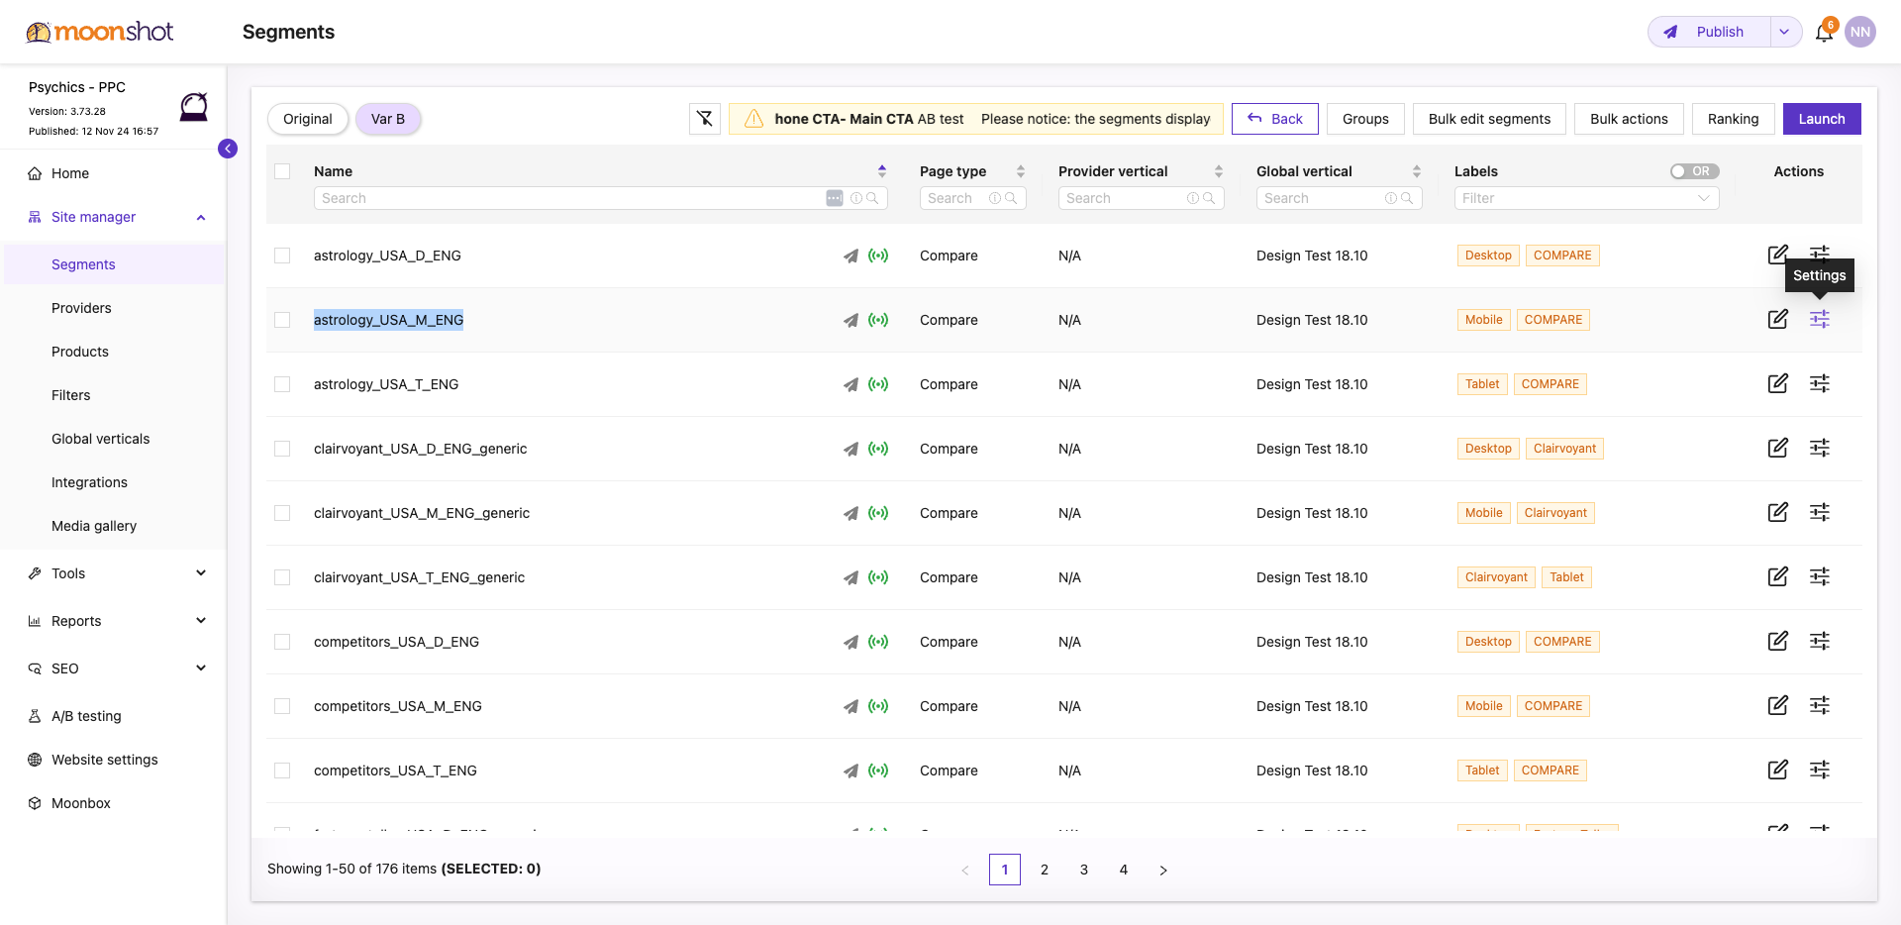Go to next page arrow

[1163, 870]
